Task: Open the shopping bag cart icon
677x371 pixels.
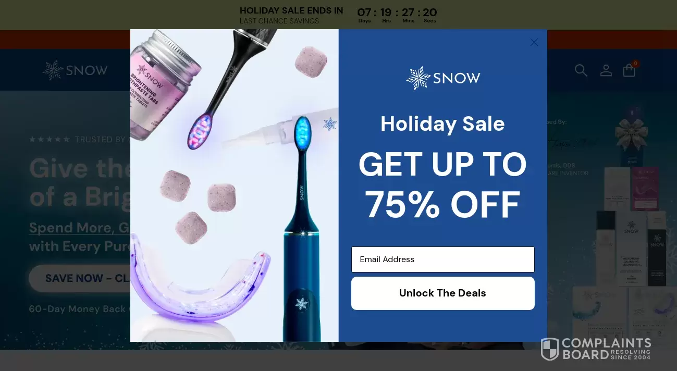Action: pyautogui.click(x=629, y=70)
